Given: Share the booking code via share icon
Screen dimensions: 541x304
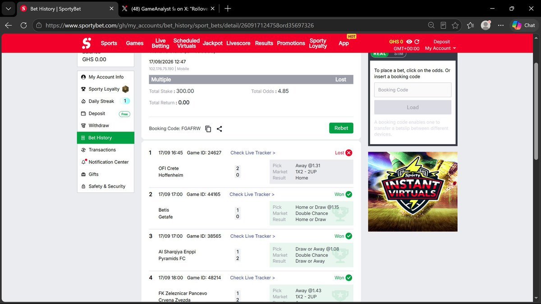Looking at the screenshot, I should [x=220, y=129].
